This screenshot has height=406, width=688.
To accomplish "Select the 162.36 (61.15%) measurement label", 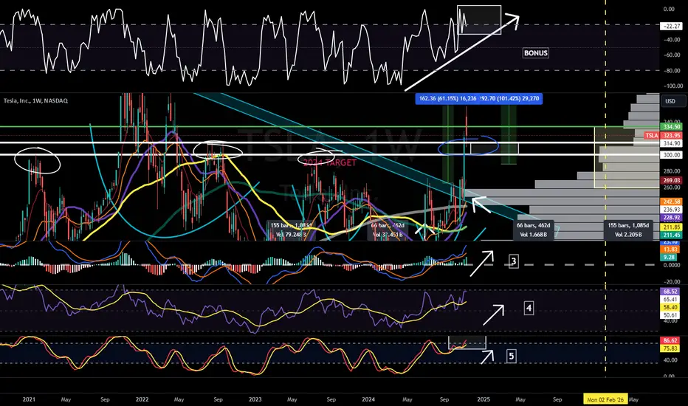I will (447, 99).
